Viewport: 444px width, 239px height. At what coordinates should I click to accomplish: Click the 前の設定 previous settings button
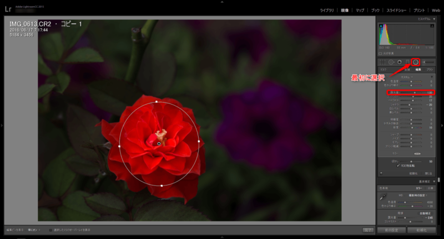pos(392,230)
